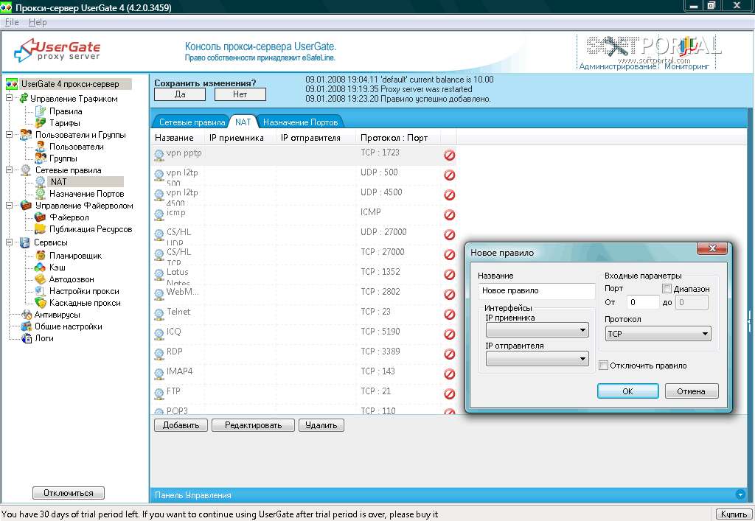Click the Антивирусы icon in tree

click(27, 315)
